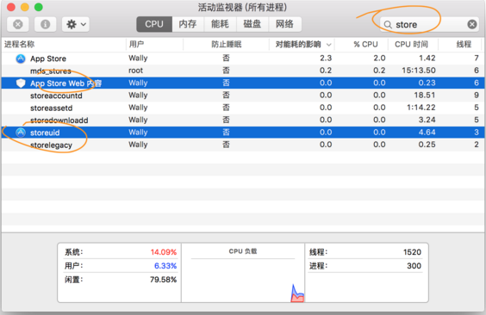This screenshot has height=315, width=486.
Task: Click shield icon of App Store Web 内容
Action: [21, 83]
